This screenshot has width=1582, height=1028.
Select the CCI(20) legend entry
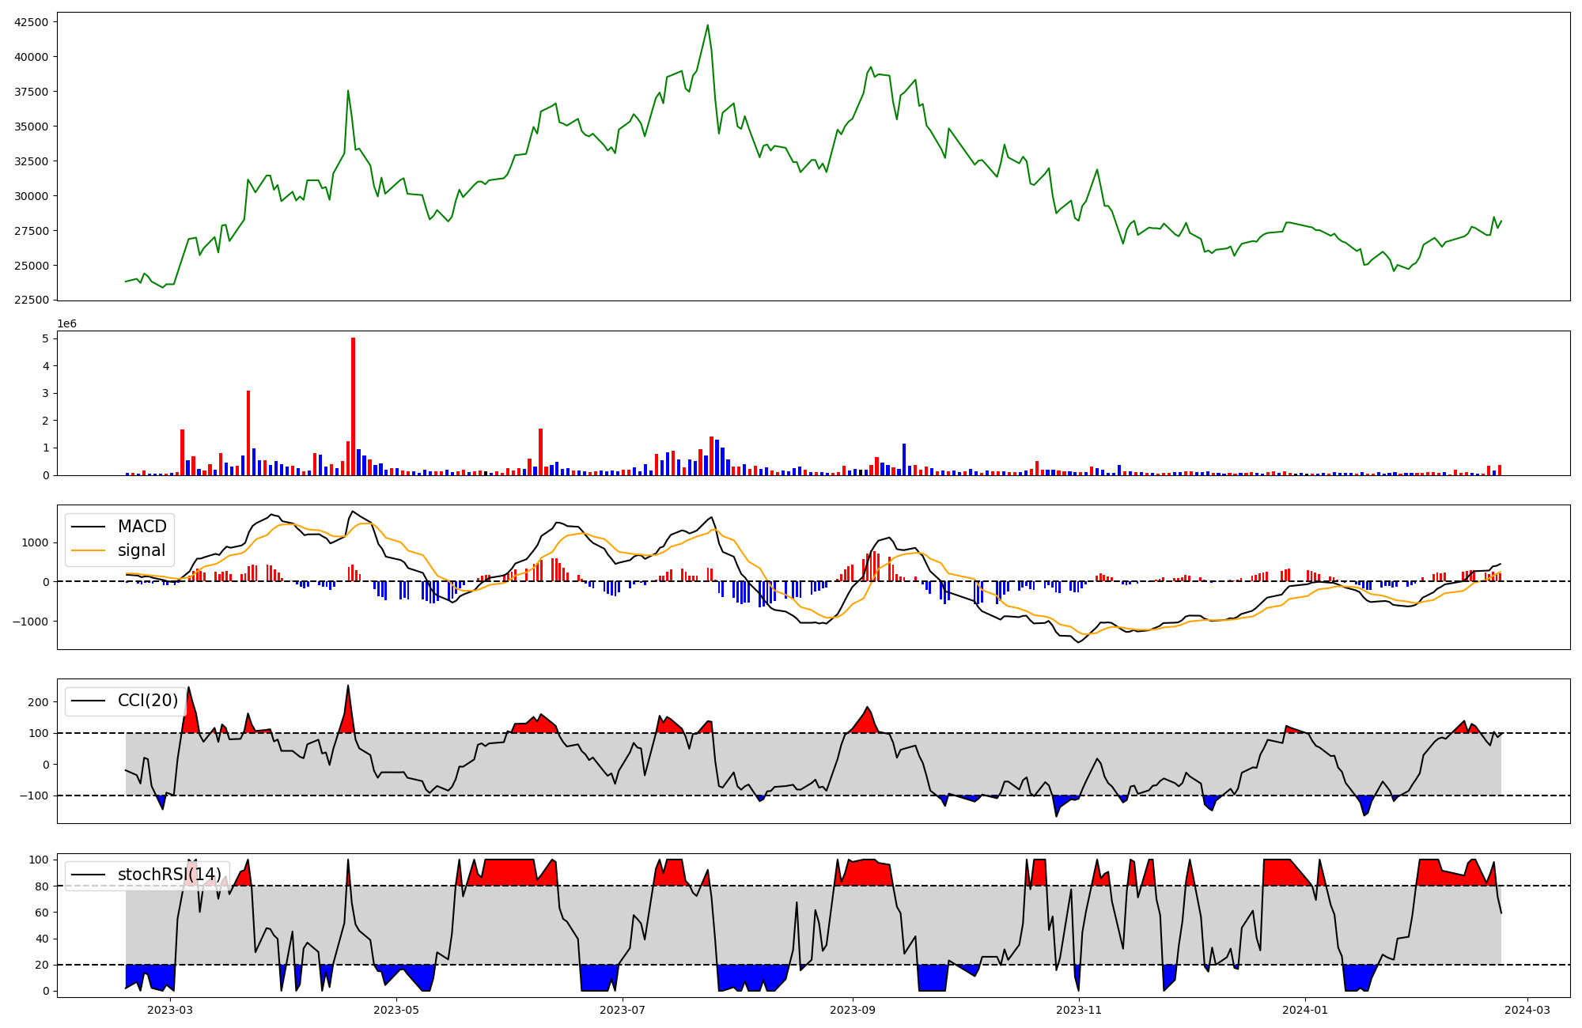click(147, 701)
